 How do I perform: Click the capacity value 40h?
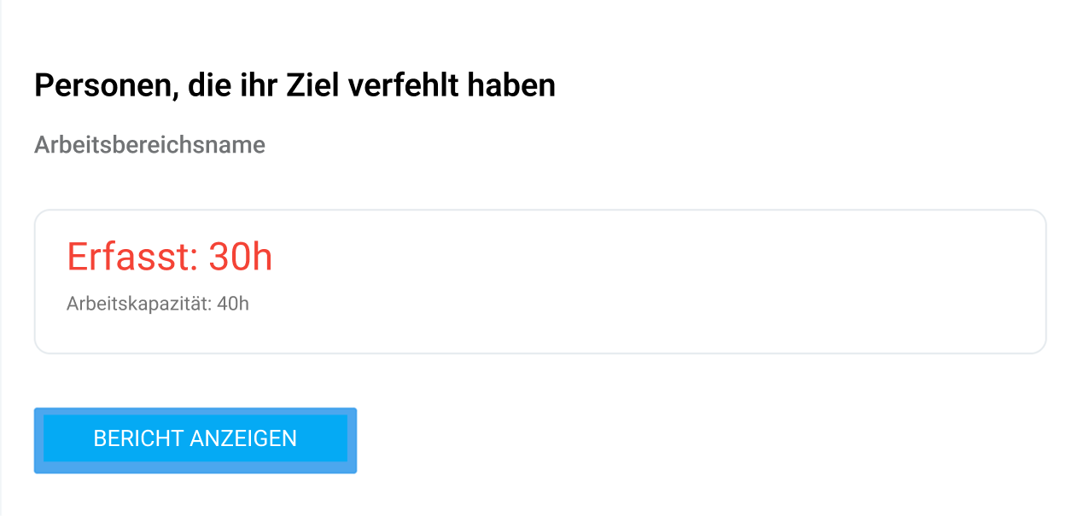(232, 304)
